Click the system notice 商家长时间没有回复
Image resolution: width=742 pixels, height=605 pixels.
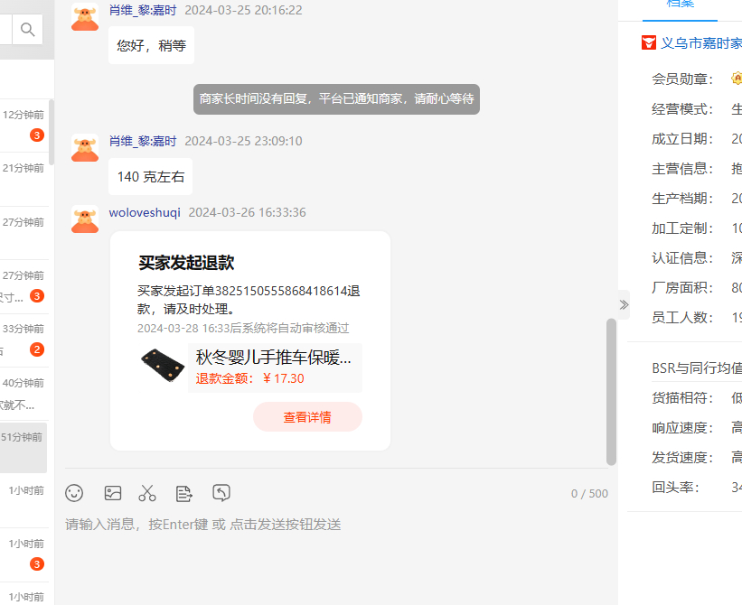tap(336, 98)
